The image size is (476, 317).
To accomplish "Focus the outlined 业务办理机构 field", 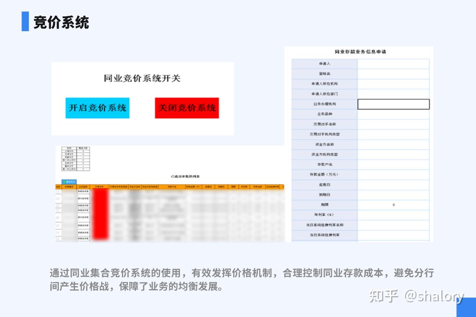I will pyautogui.click(x=393, y=104).
